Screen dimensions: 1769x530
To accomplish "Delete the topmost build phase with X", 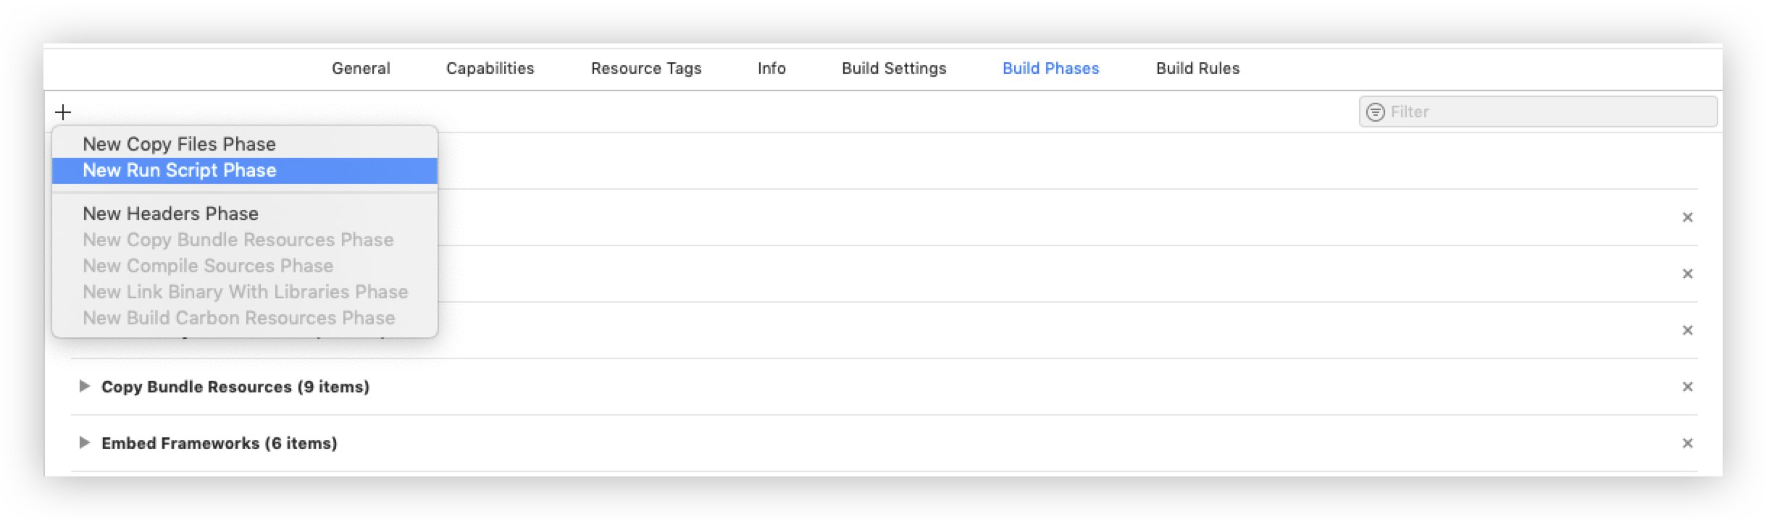I will point(1687,217).
